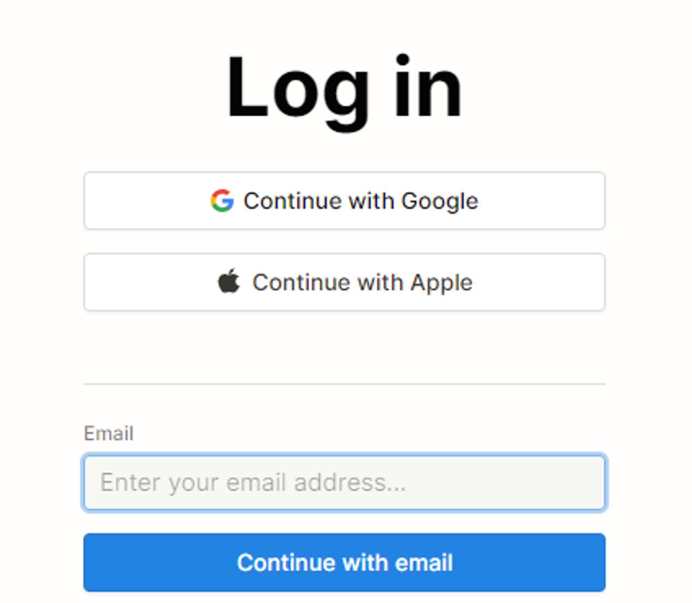Sign in using Continue with Google
Screen dimensions: 692x603
pyautogui.click(x=344, y=200)
